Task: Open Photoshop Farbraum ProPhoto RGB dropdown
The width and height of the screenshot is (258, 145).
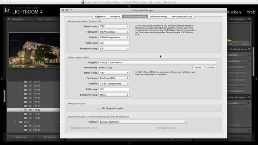Action: [x=114, y=32]
